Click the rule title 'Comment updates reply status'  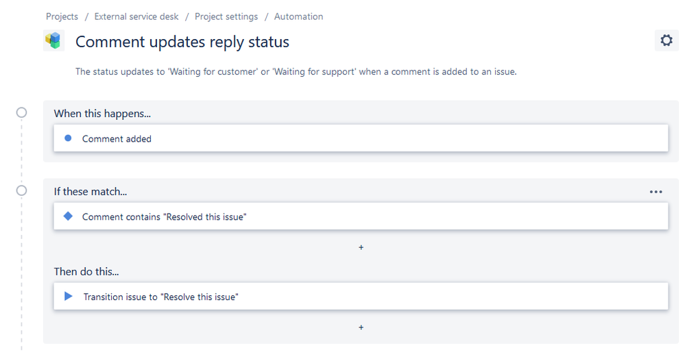coord(182,42)
